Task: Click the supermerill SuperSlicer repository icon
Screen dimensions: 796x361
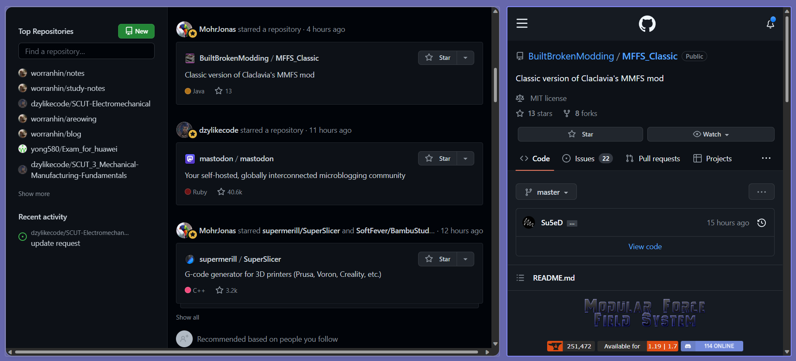Action: pyautogui.click(x=190, y=259)
